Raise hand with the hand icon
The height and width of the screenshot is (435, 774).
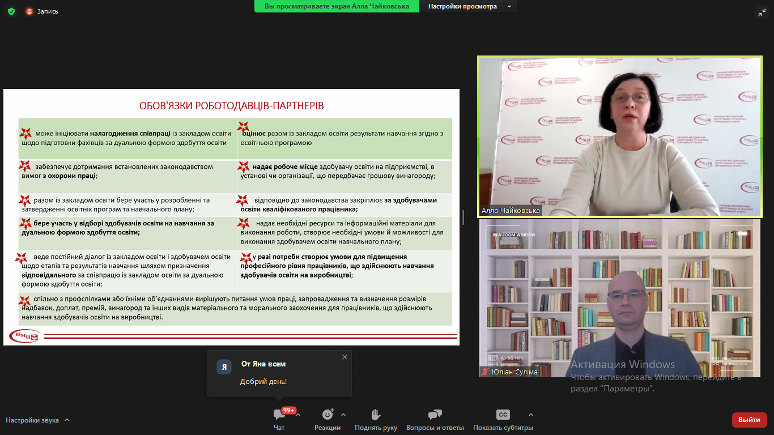[376, 415]
